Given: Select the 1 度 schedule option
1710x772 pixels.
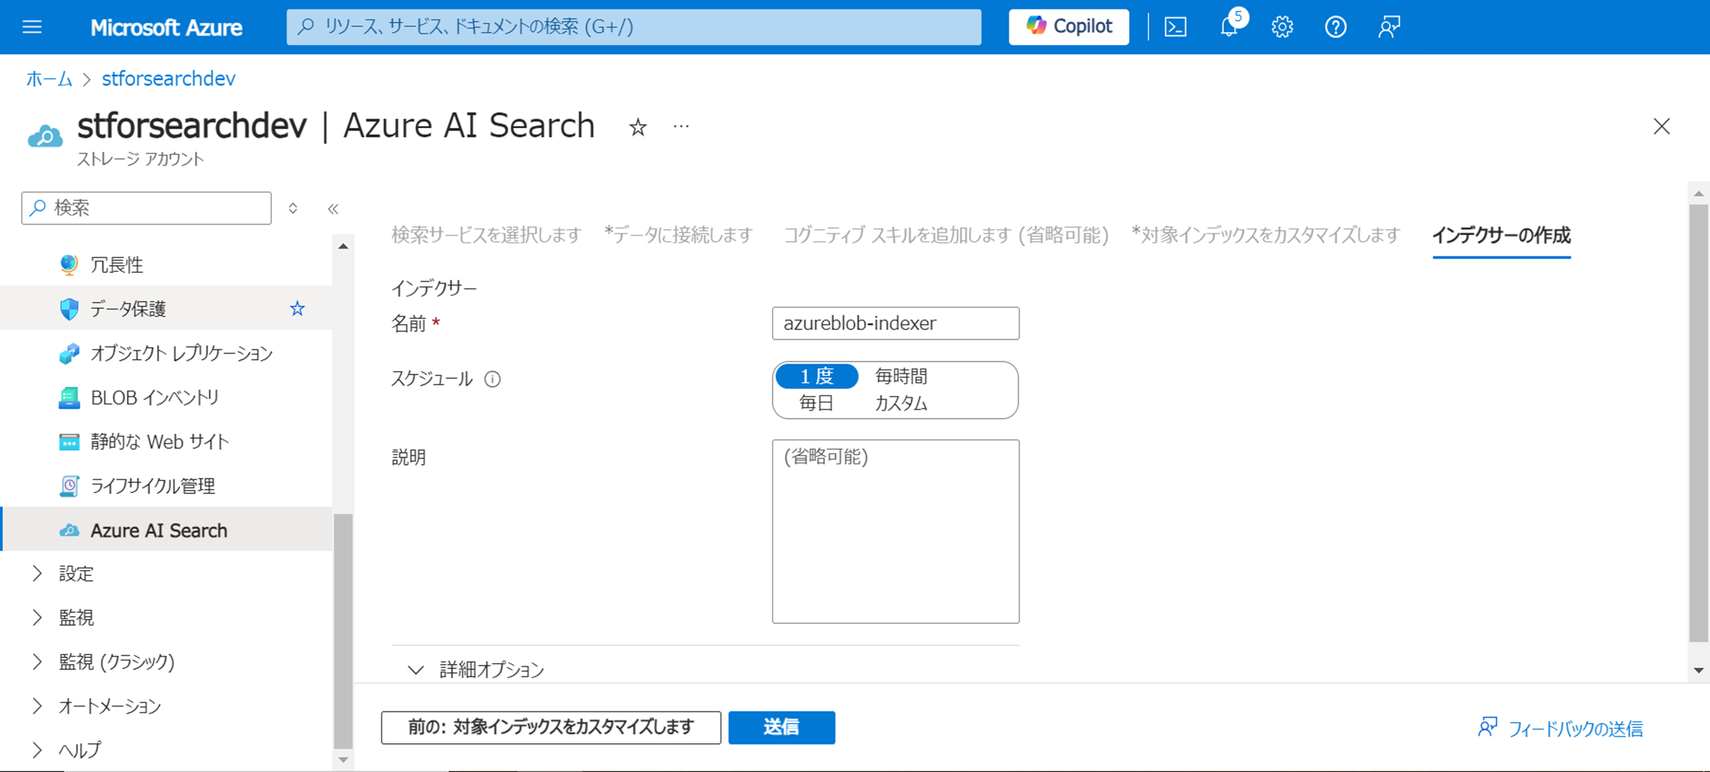Looking at the screenshot, I should [x=816, y=376].
